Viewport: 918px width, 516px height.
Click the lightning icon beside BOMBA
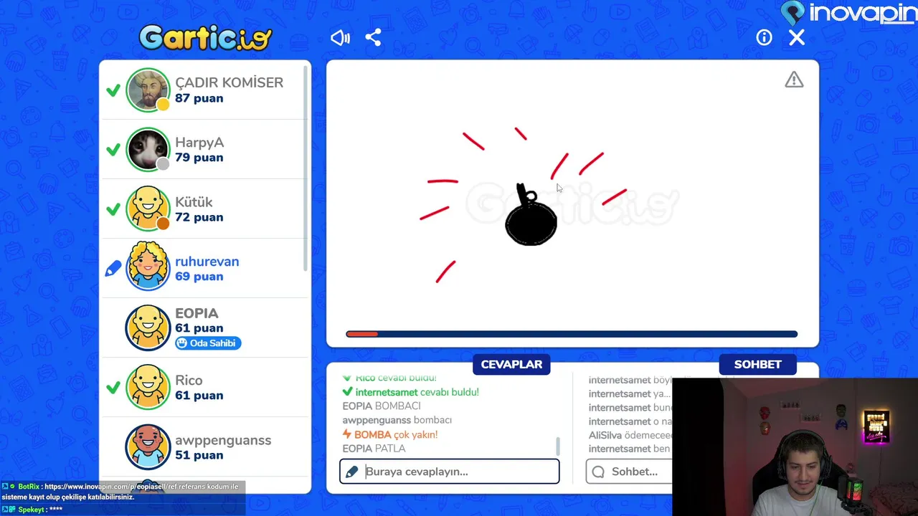coord(347,434)
